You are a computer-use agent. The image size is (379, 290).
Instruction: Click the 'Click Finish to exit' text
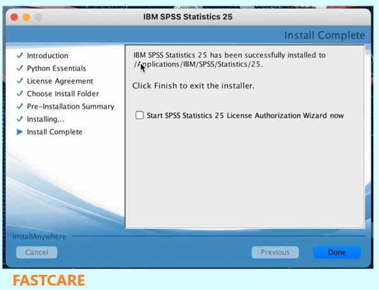coord(193,86)
